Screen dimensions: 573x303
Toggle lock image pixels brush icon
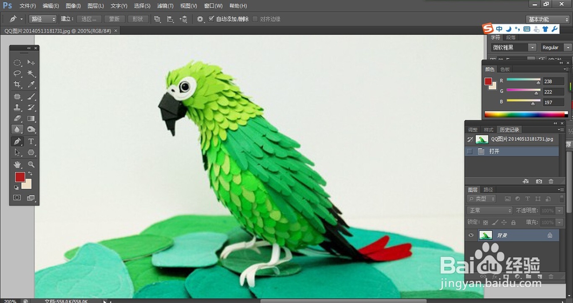pyautogui.click(x=495, y=222)
